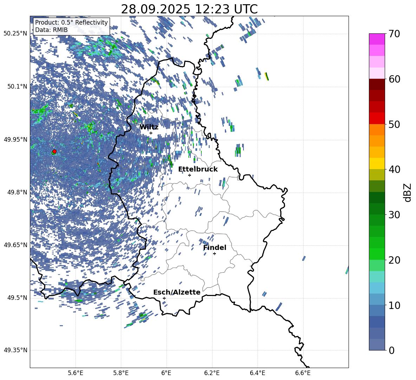Click the Findel city label

[x=215, y=247]
